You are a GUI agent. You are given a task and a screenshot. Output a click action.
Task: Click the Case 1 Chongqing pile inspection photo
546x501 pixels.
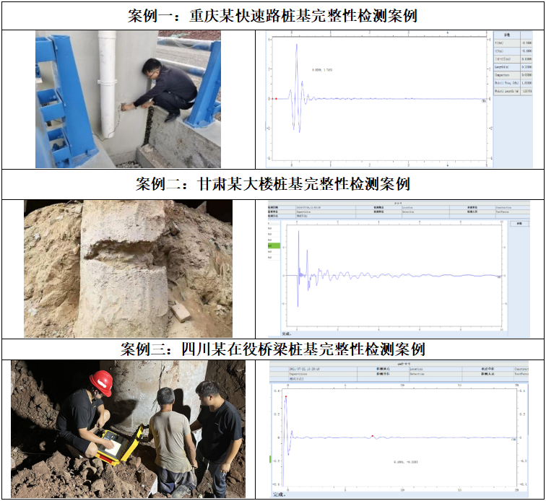tap(128, 99)
